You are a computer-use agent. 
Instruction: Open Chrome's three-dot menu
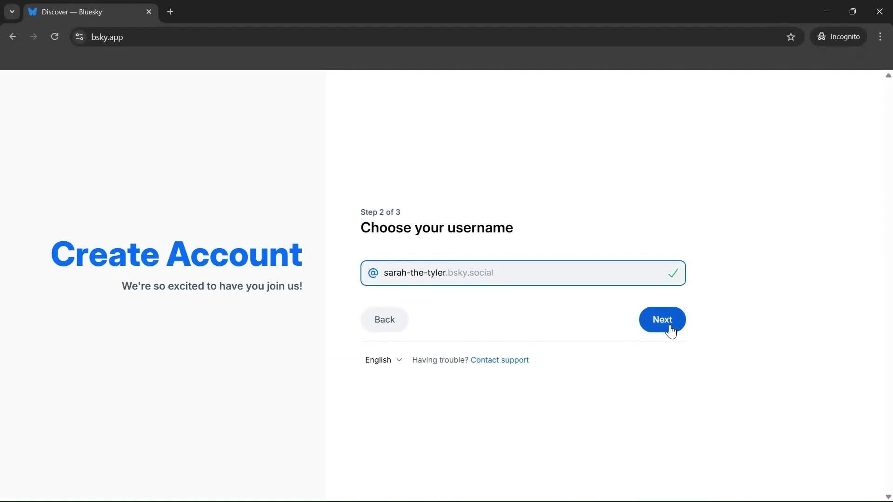click(881, 37)
